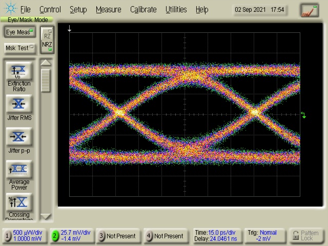Open the Measure menu
The image size is (328, 246).
pyautogui.click(x=108, y=9)
